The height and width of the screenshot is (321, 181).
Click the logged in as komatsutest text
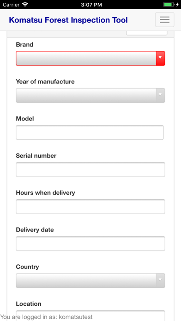[47, 317]
